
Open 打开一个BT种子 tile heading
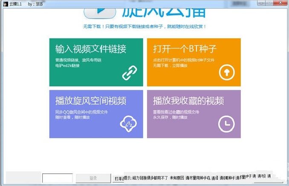[x=185, y=49]
